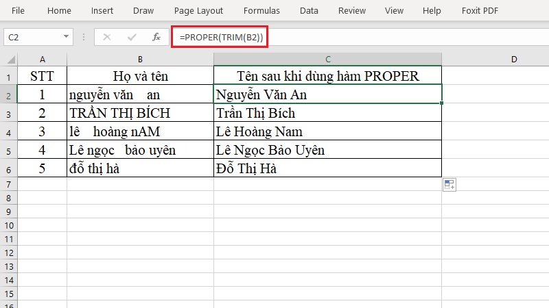Click cell containing Trần Thị Bích result
The height and width of the screenshot is (308, 549).
click(x=328, y=113)
